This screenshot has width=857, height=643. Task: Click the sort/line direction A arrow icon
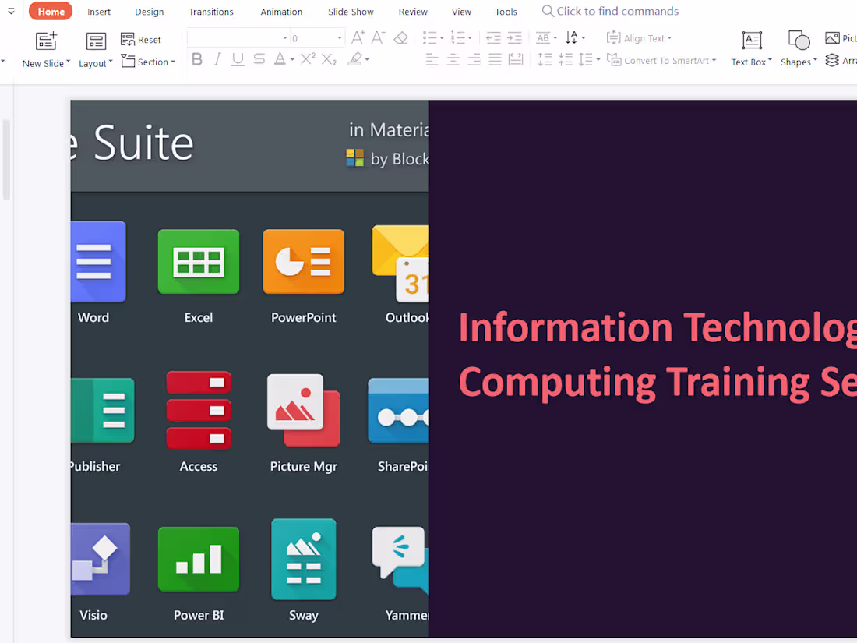571,37
